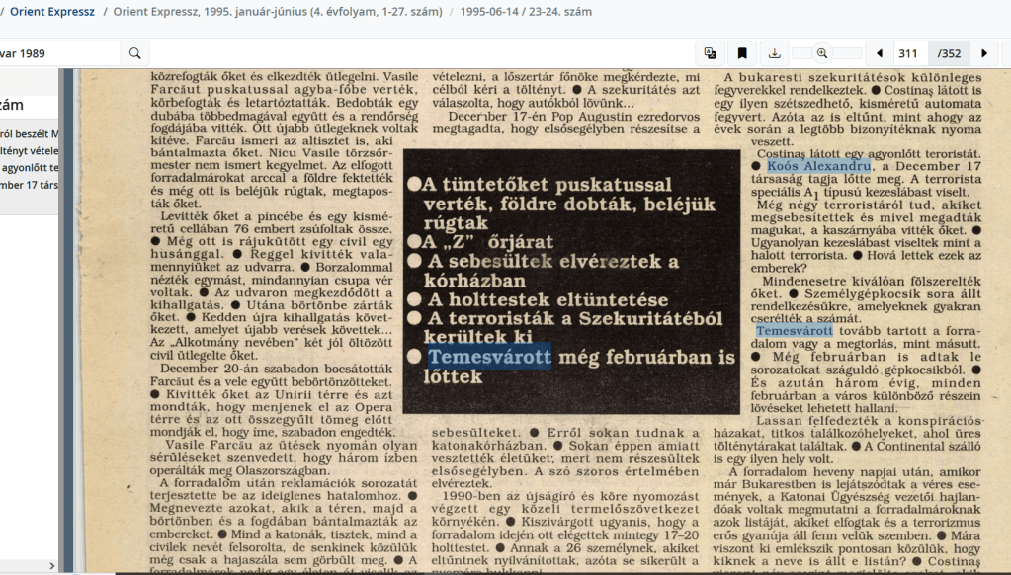Download the page using the download icon

click(x=775, y=53)
